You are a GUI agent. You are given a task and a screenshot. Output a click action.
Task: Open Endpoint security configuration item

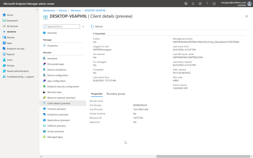point(63,86)
